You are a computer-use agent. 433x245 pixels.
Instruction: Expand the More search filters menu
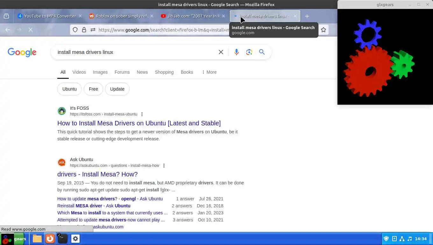coord(209,72)
